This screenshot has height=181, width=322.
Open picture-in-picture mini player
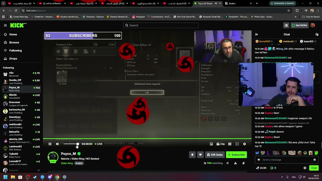pos(211,144)
